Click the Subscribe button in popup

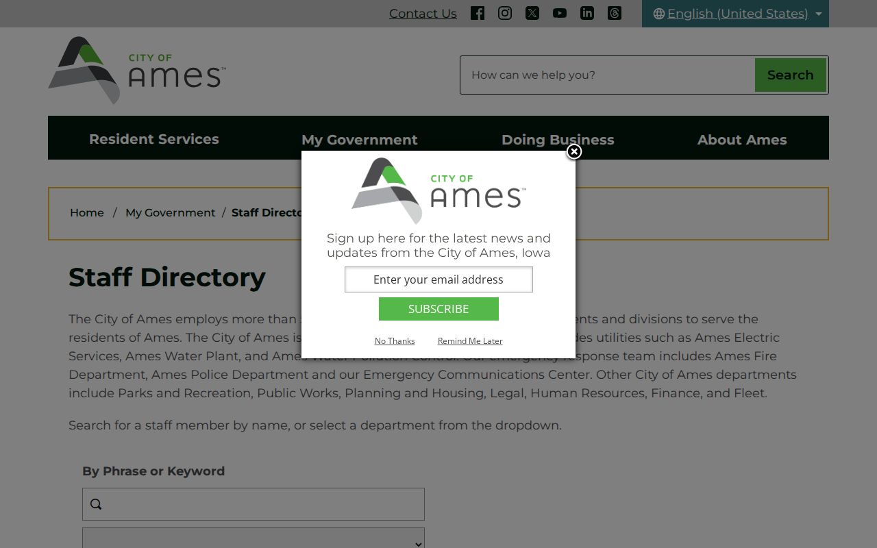coord(438,309)
